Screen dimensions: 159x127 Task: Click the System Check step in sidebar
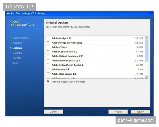click(x=20, y=38)
